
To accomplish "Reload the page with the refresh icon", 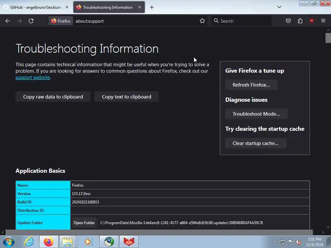I will (31, 21).
